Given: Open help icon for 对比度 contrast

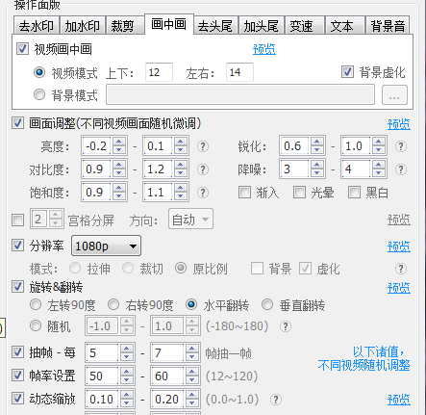Looking at the screenshot, I should click(203, 169).
